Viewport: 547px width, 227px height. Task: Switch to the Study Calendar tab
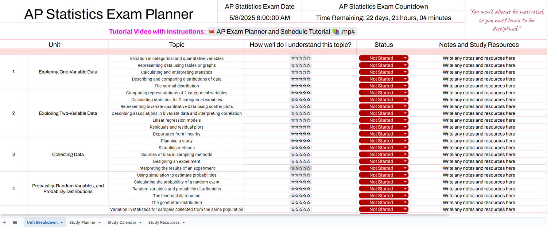pos(122,222)
